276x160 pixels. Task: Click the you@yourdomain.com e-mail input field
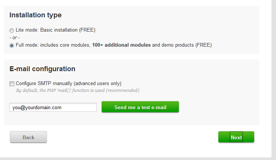click(53, 107)
